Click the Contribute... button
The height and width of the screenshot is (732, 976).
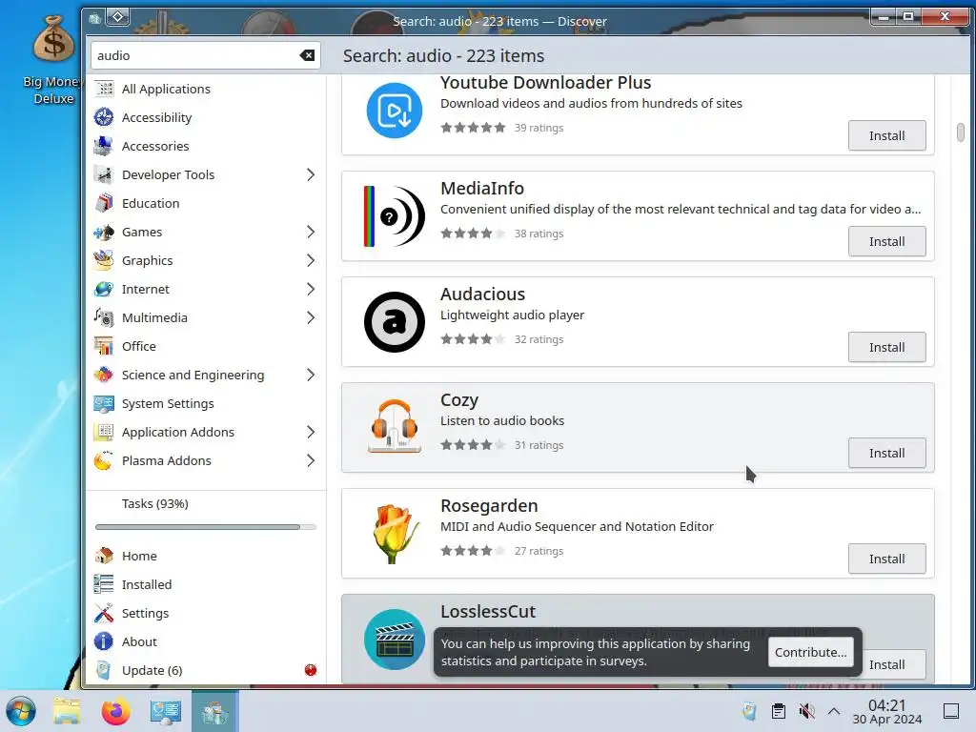(810, 652)
